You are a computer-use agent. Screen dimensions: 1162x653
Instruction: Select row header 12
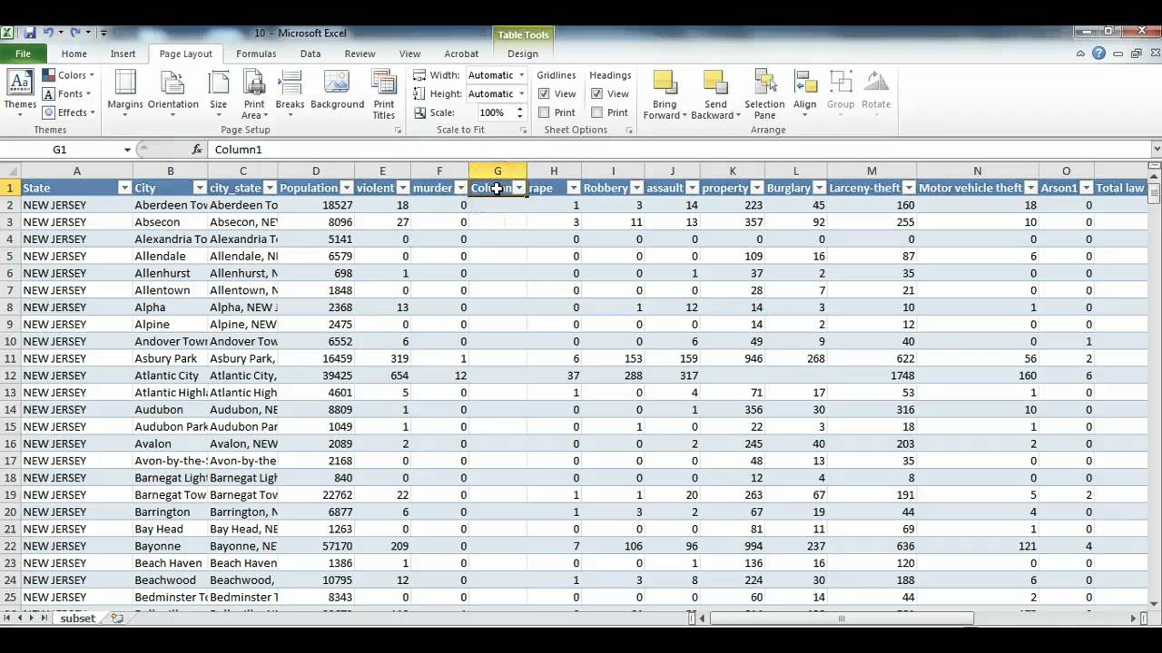pyautogui.click(x=10, y=375)
